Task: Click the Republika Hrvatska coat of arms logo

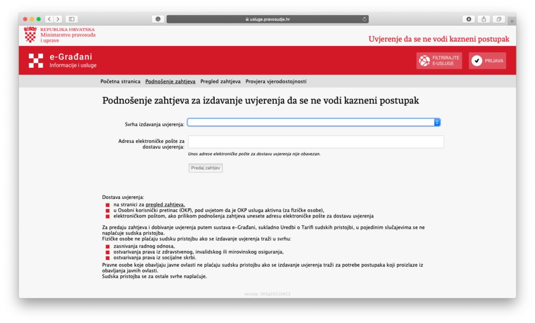Action: 30,35
